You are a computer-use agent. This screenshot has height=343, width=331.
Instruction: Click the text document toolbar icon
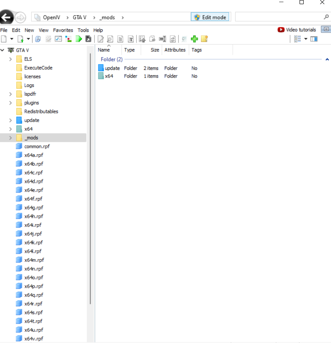click(120, 39)
